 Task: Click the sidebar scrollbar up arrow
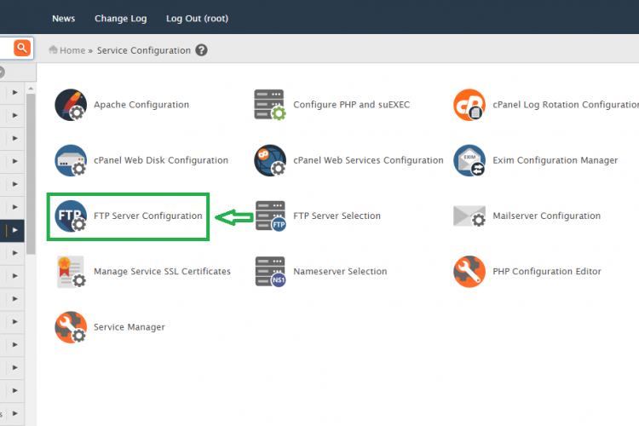click(31, 89)
